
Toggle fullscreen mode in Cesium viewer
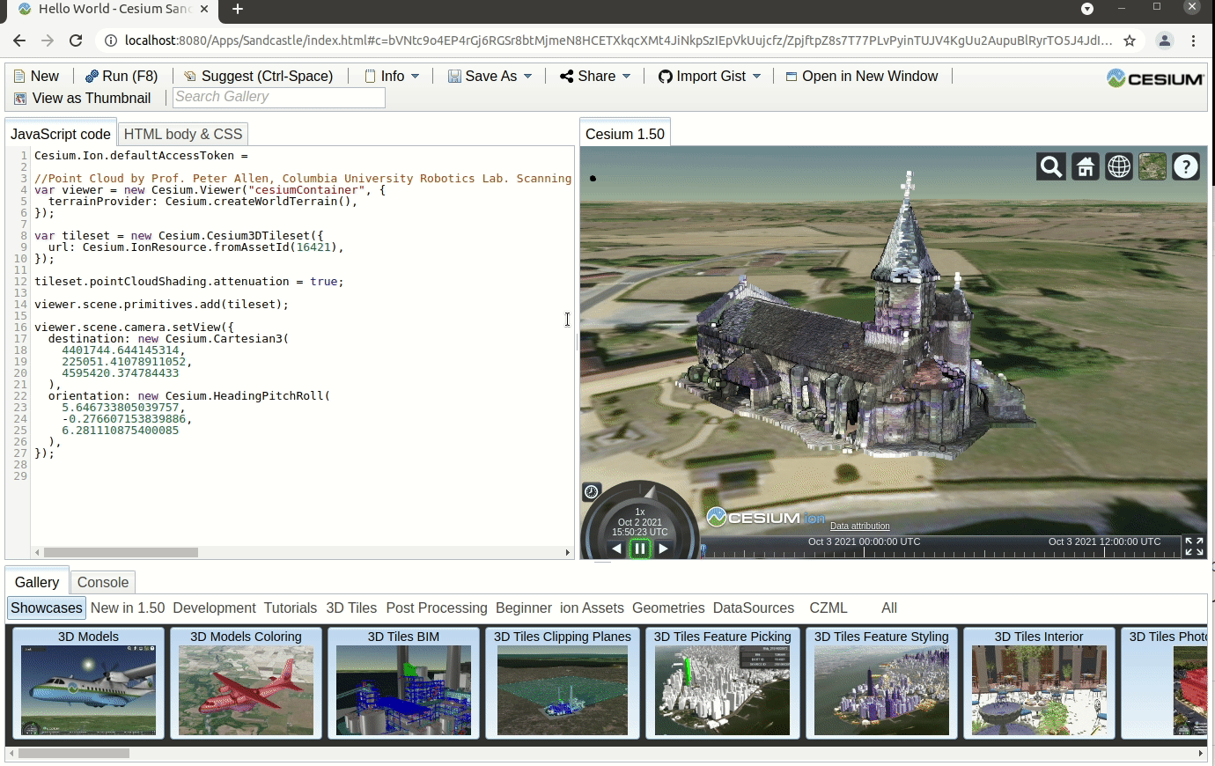click(x=1194, y=547)
